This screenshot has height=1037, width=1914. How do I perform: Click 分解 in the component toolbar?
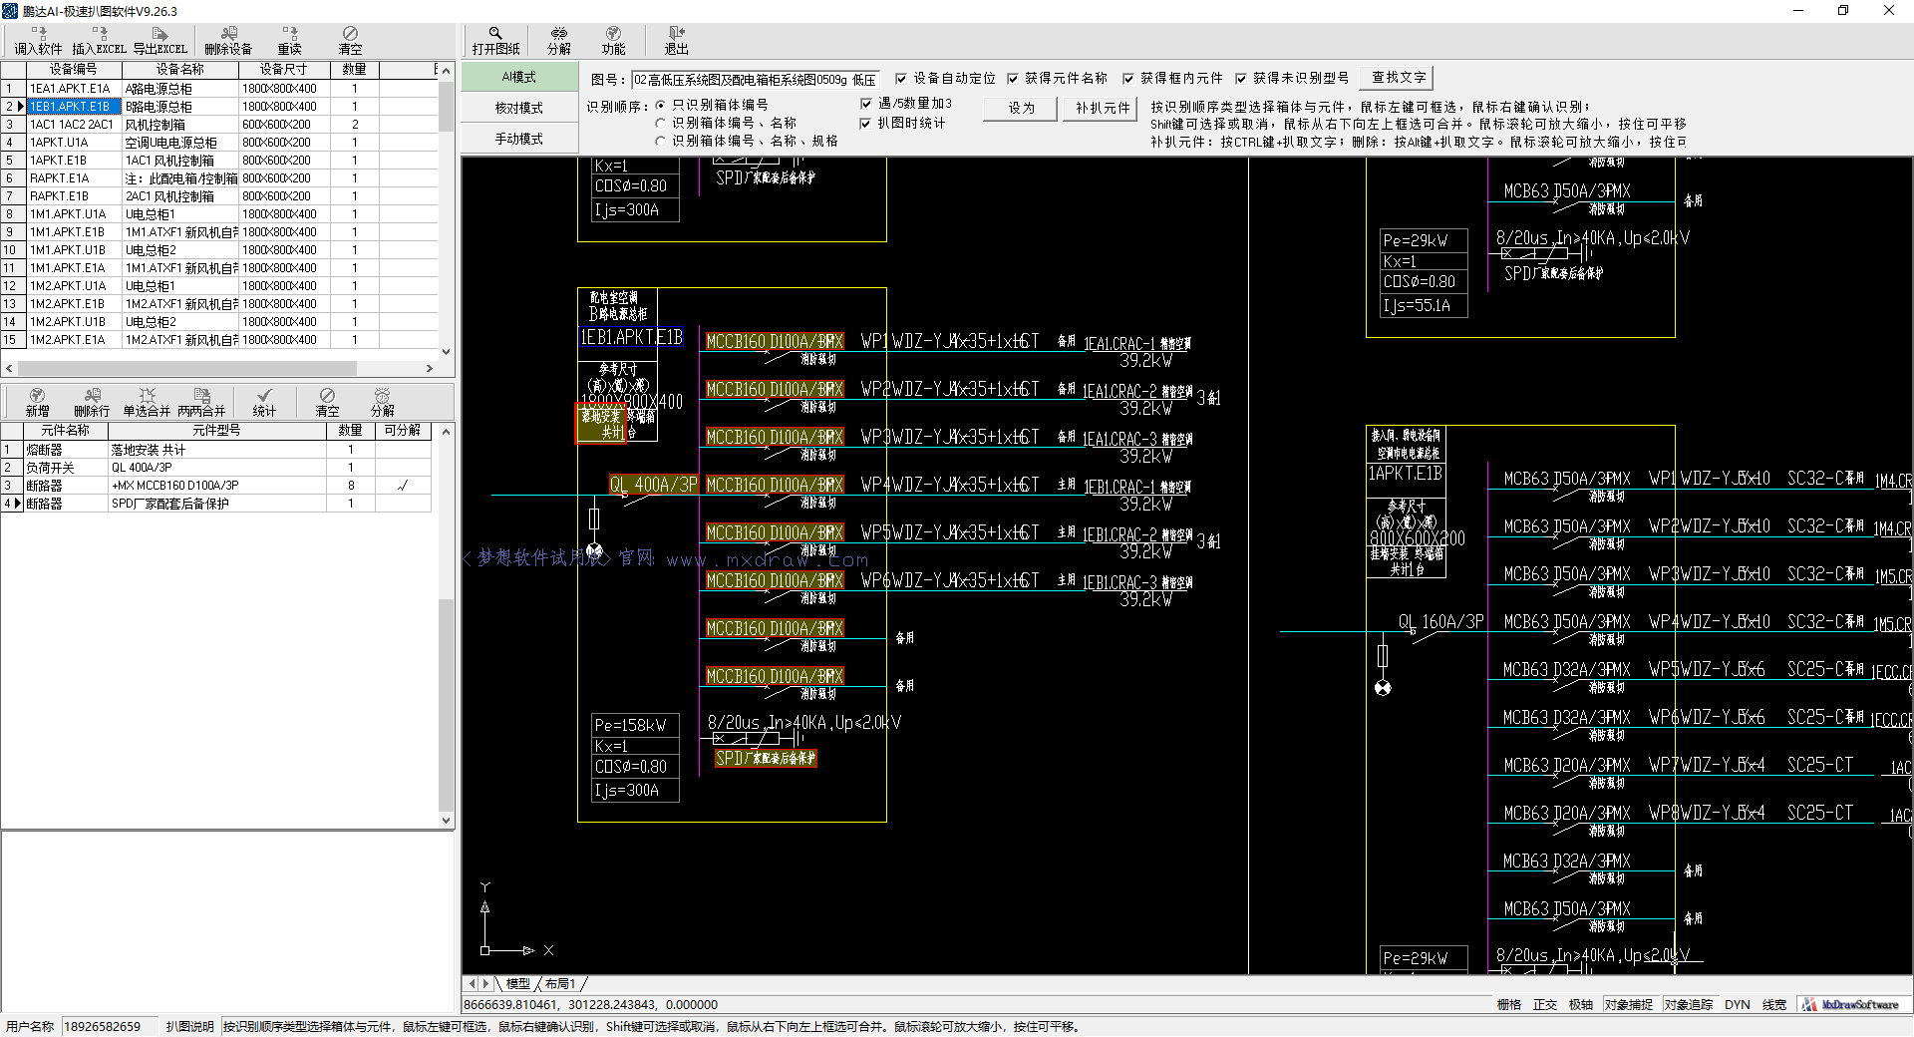tap(382, 403)
